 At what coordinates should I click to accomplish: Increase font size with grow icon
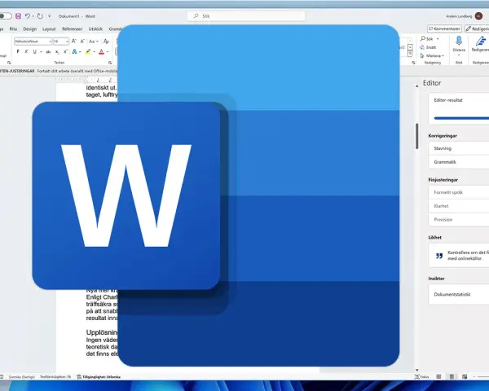(74, 42)
